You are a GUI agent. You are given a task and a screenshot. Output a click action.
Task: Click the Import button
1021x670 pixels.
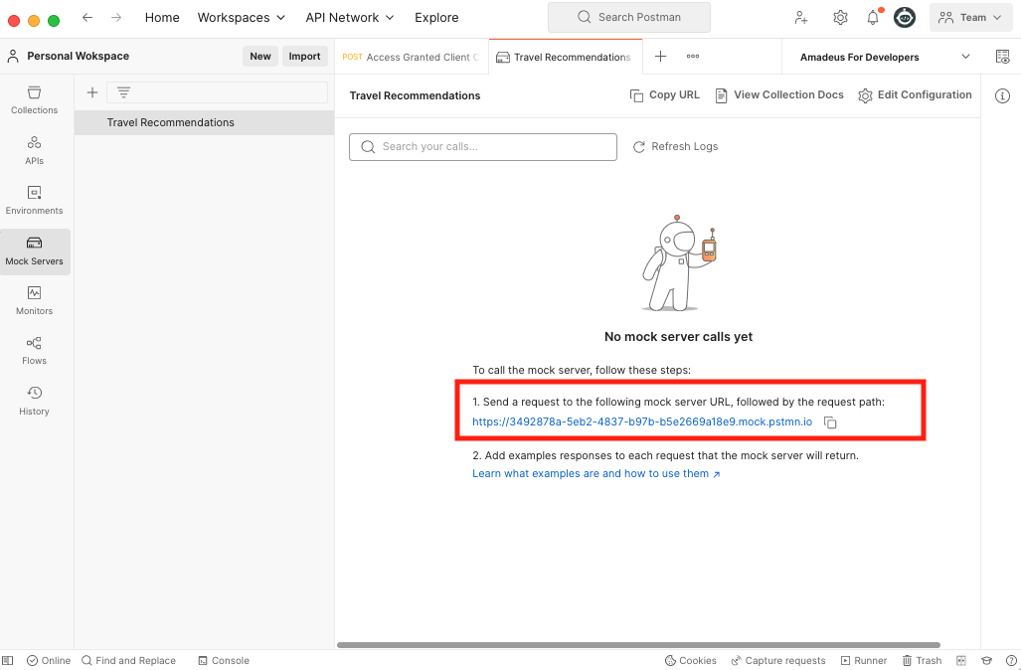click(305, 56)
